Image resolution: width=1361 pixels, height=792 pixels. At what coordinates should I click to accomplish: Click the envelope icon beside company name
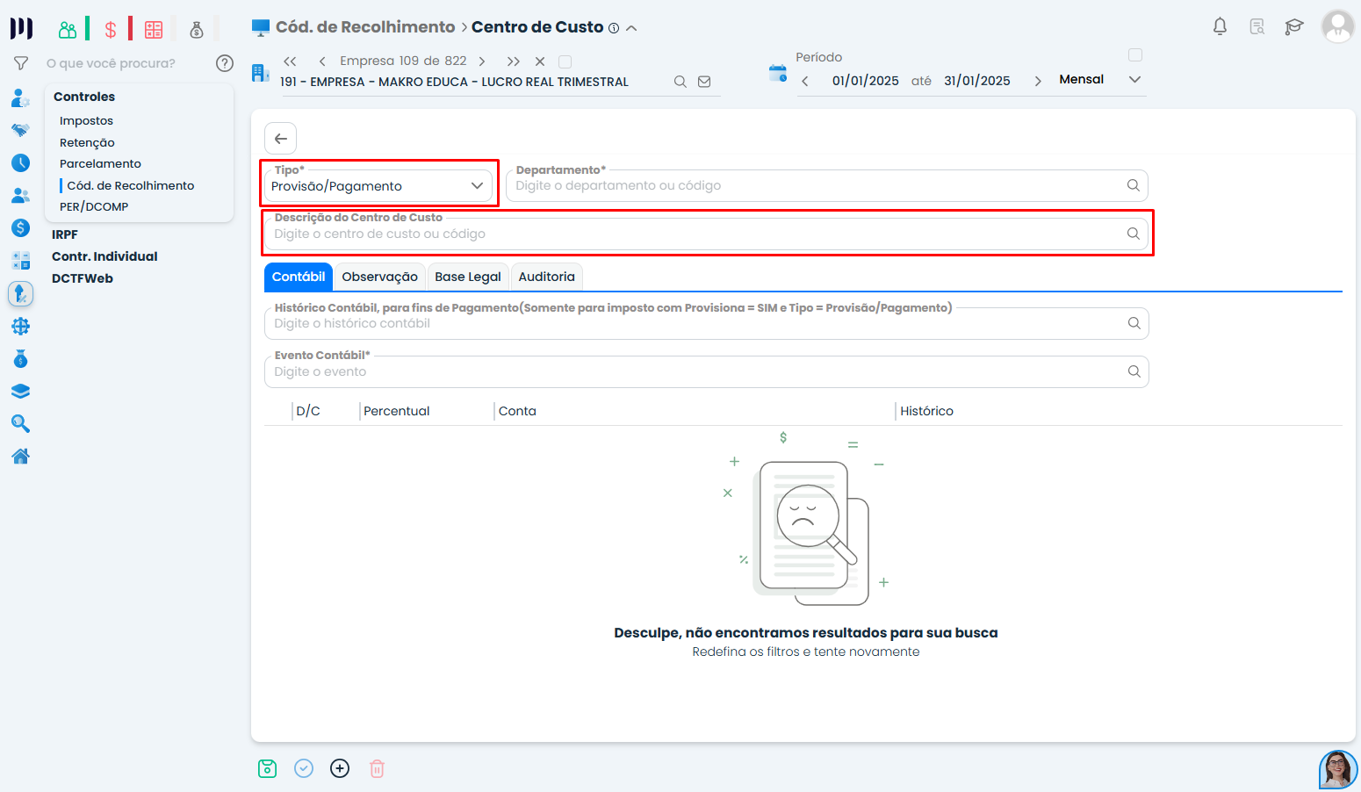coord(704,82)
